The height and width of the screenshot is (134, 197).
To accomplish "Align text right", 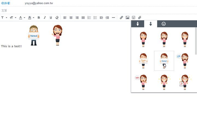I will [77, 18].
